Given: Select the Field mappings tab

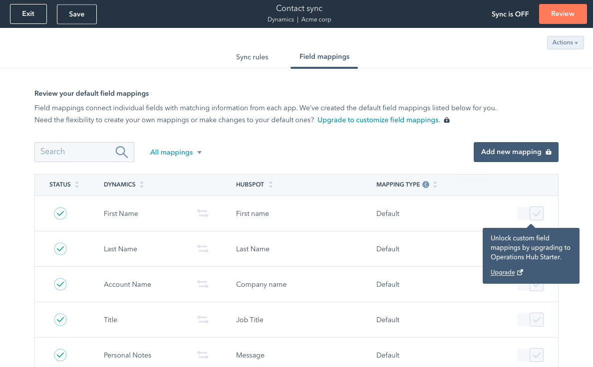Looking at the screenshot, I should click(324, 57).
